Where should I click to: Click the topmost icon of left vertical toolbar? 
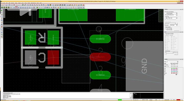[x=2, y=10]
